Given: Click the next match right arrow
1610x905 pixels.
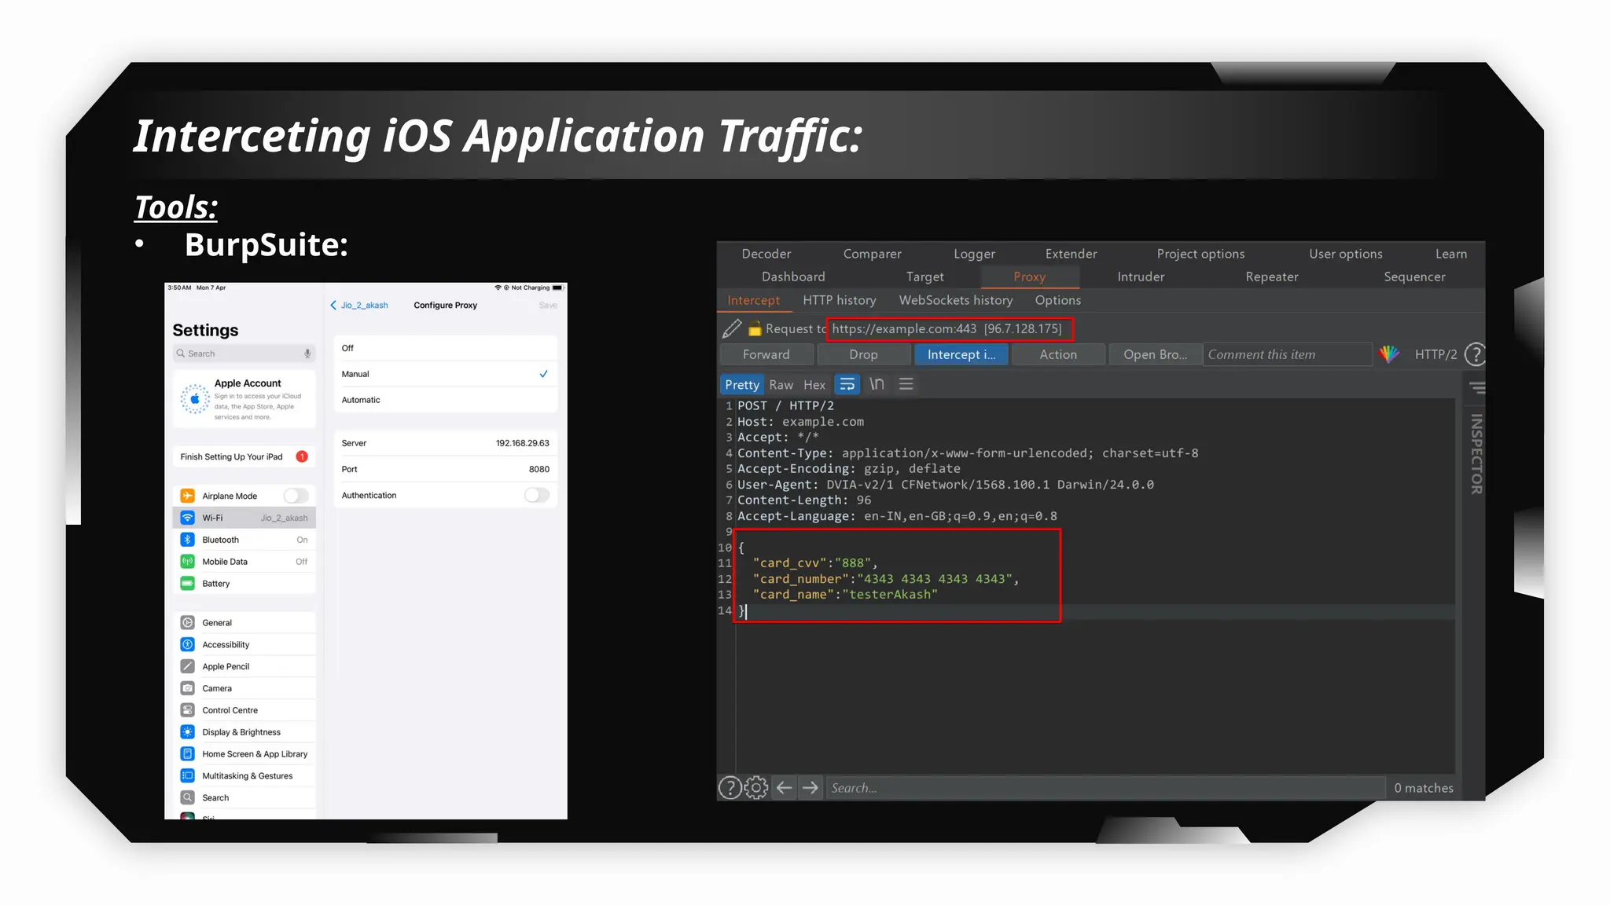Looking at the screenshot, I should tap(810, 787).
